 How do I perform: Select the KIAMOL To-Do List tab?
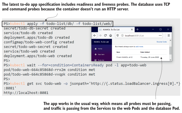[113, 29]
